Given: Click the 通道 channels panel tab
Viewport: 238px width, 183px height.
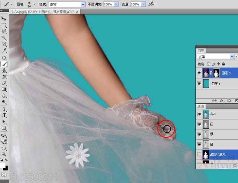Looking at the screenshot, I should click(x=201, y=107).
